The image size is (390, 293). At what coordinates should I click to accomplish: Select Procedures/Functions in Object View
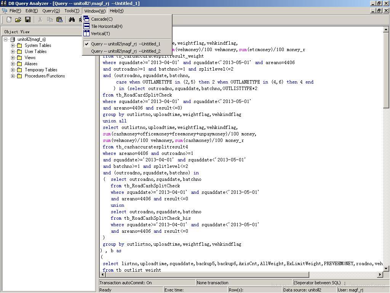pyautogui.click(x=45, y=76)
